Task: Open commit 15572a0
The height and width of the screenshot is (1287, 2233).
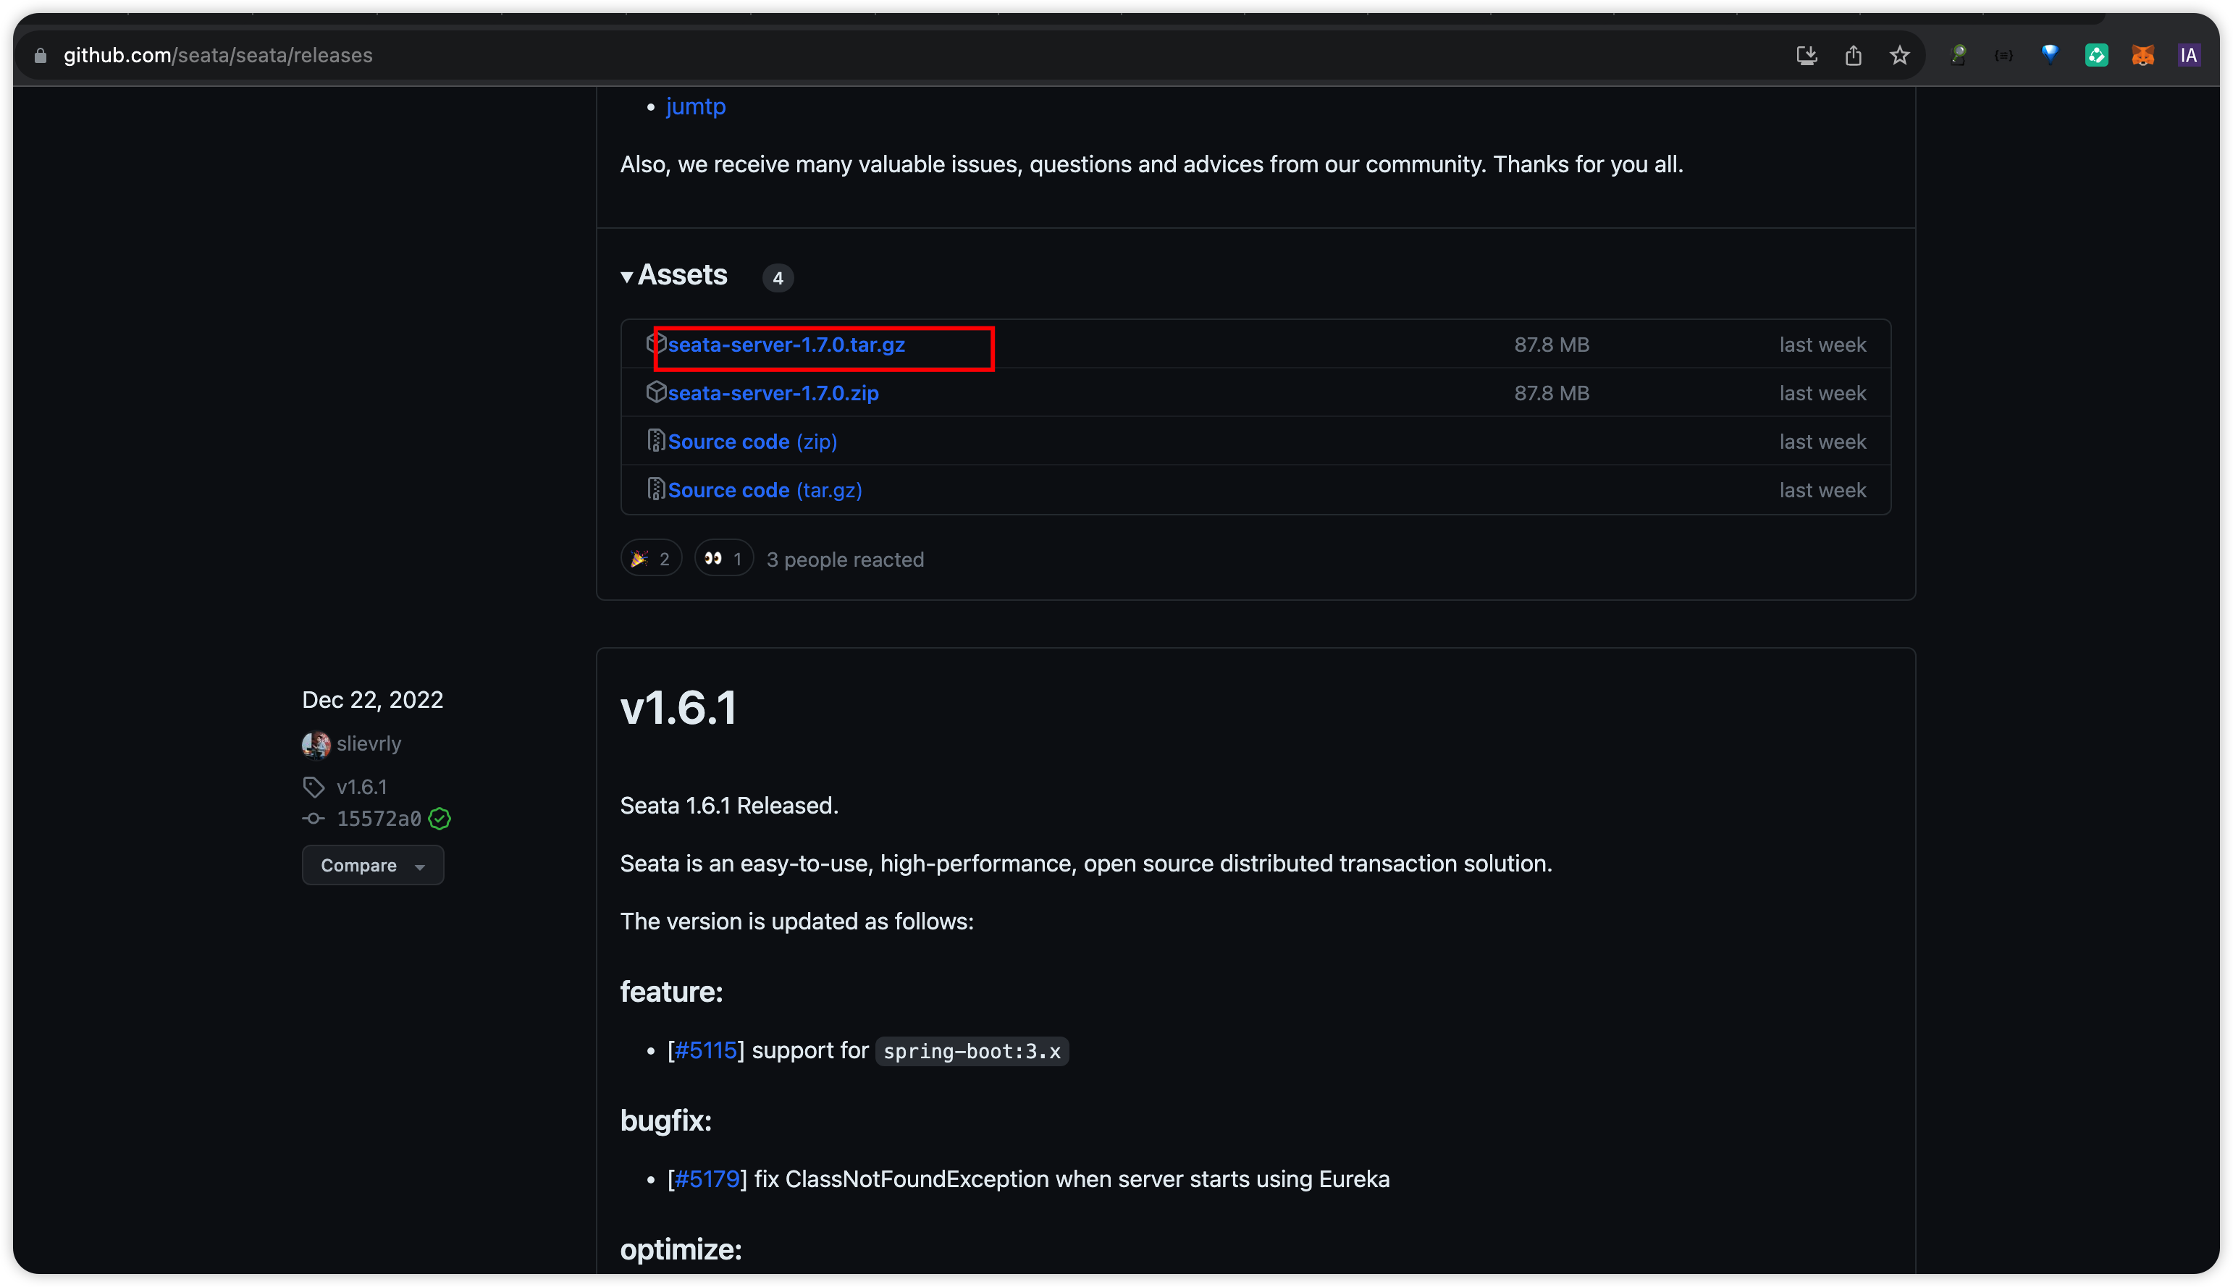Action: pos(379,819)
